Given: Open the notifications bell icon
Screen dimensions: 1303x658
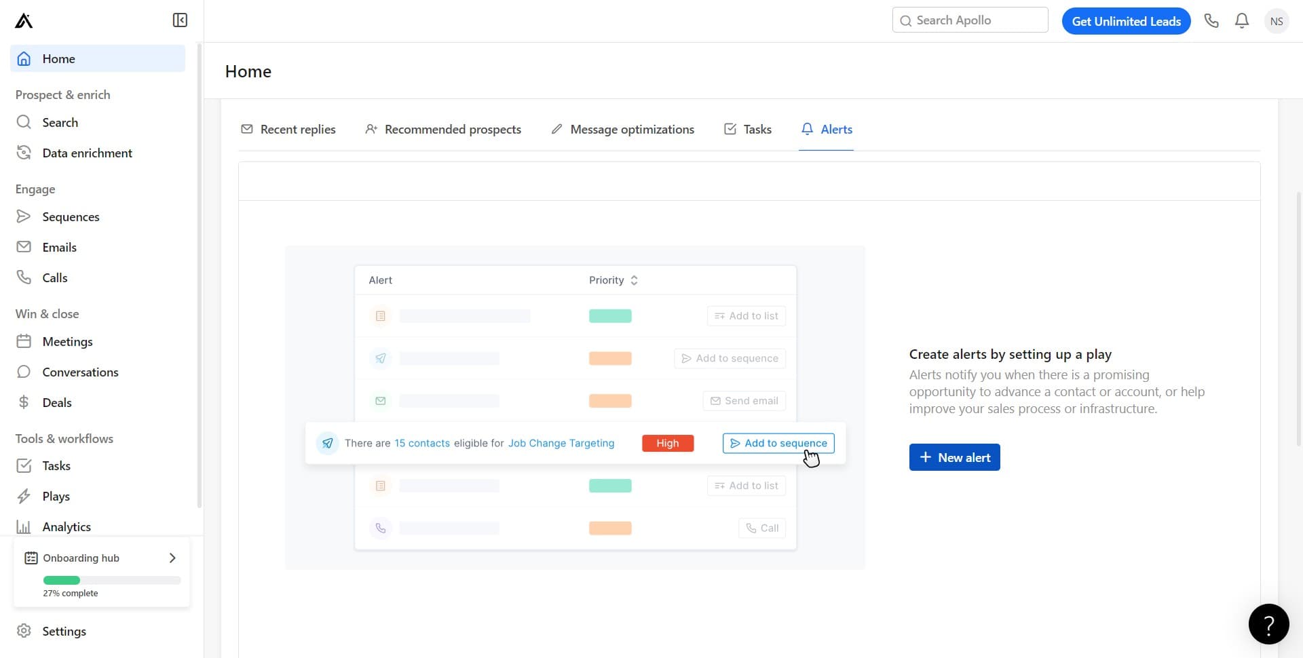Looking at the screenshot, I should pos(1242,21).
